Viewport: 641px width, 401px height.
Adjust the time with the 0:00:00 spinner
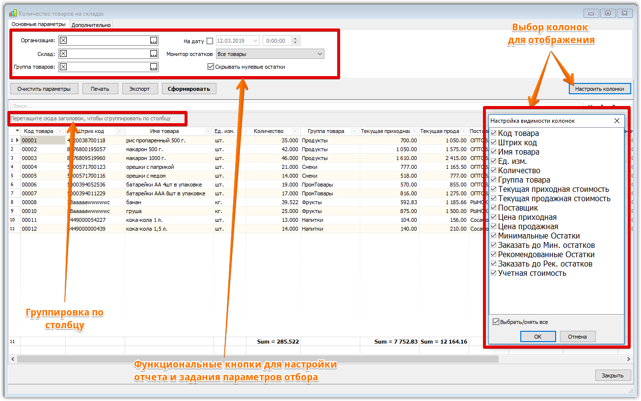pyautogui.click(x=295, y=41)
